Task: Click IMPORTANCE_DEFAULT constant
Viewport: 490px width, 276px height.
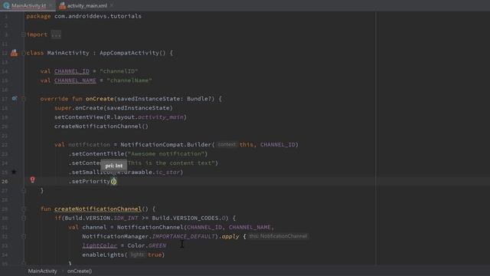Action: point(183,236)
